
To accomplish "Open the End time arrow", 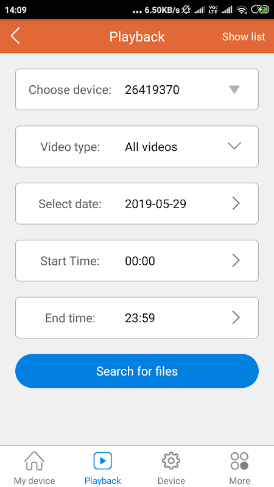I will click(x=236, y=318).
